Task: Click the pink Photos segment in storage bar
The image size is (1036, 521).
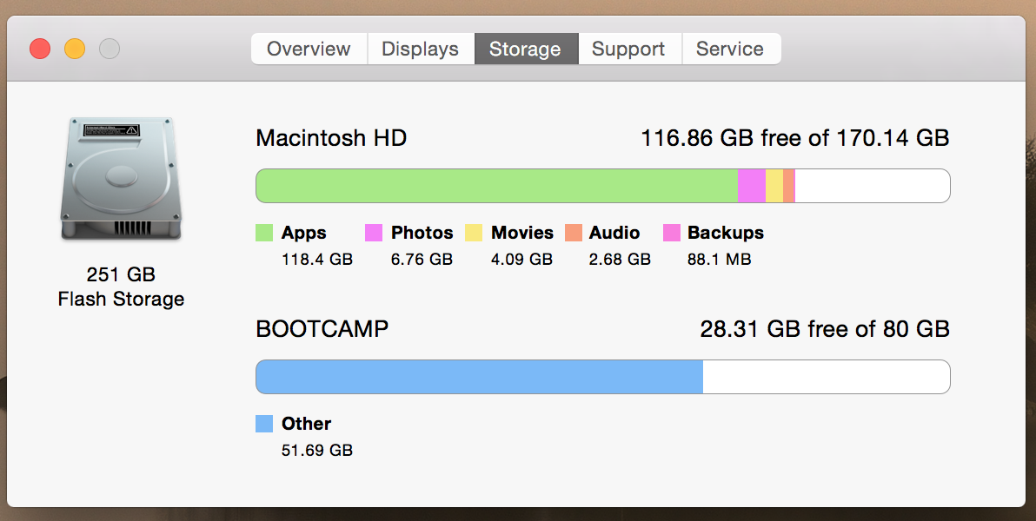Action: pos(752,186)
